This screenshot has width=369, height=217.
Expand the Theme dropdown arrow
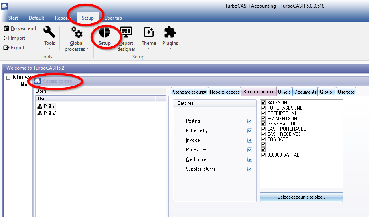(x=149, y=49)
